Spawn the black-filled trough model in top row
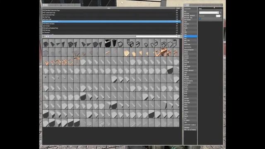This screenshot has width=265, height=149. 108,43
